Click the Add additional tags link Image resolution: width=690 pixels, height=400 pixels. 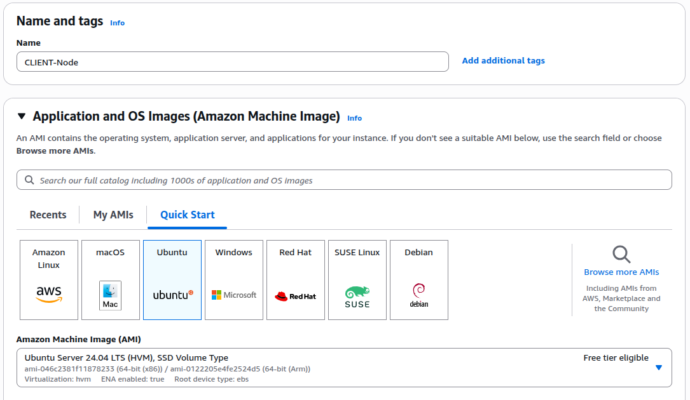click(503, 61)
